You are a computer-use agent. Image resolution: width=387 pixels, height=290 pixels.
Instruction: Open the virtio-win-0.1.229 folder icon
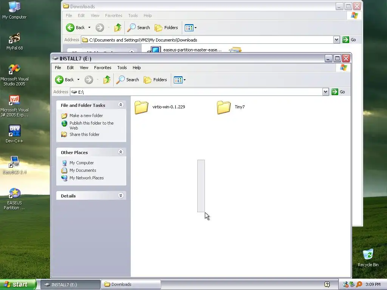[x=141, y=107]
